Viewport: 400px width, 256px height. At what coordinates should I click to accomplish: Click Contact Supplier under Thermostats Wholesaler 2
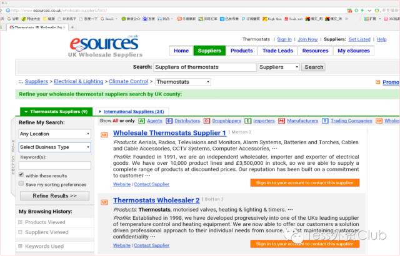152,245
